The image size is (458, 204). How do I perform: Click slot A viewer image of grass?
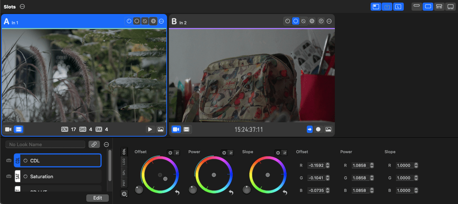click(x=84, y=75)
